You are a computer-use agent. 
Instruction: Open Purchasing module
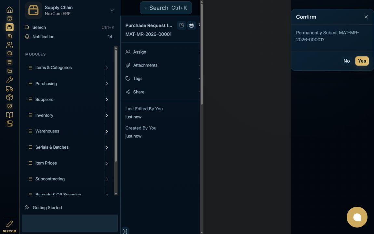(46, 83)
